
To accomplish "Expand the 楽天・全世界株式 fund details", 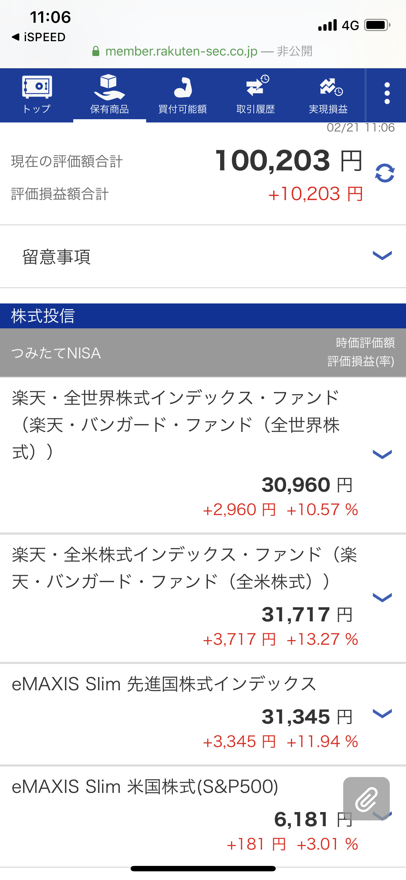I will 382,454.
